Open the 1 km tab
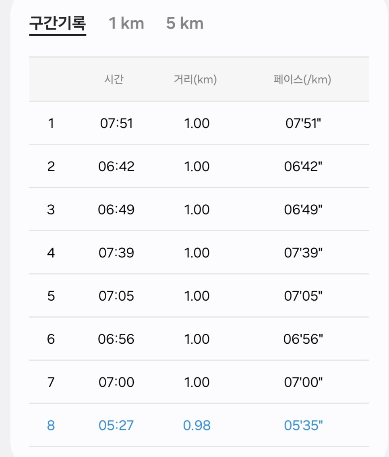The width and height of the screenshot is (389, 457). pyautogui.click(x=126, y=23)
